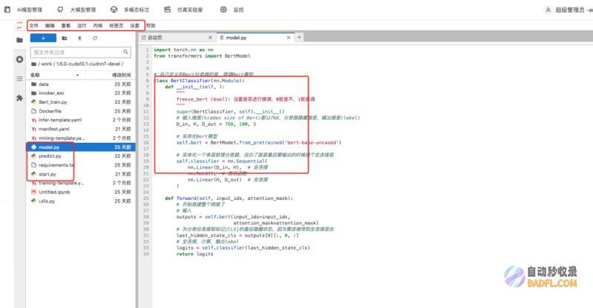
Task: Click the 仿真实验室 icon
Action: point(168,10)
